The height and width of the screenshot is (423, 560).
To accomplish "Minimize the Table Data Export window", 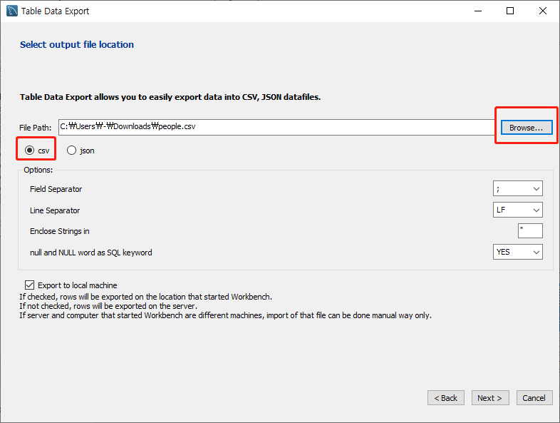I will coord(477,11).
